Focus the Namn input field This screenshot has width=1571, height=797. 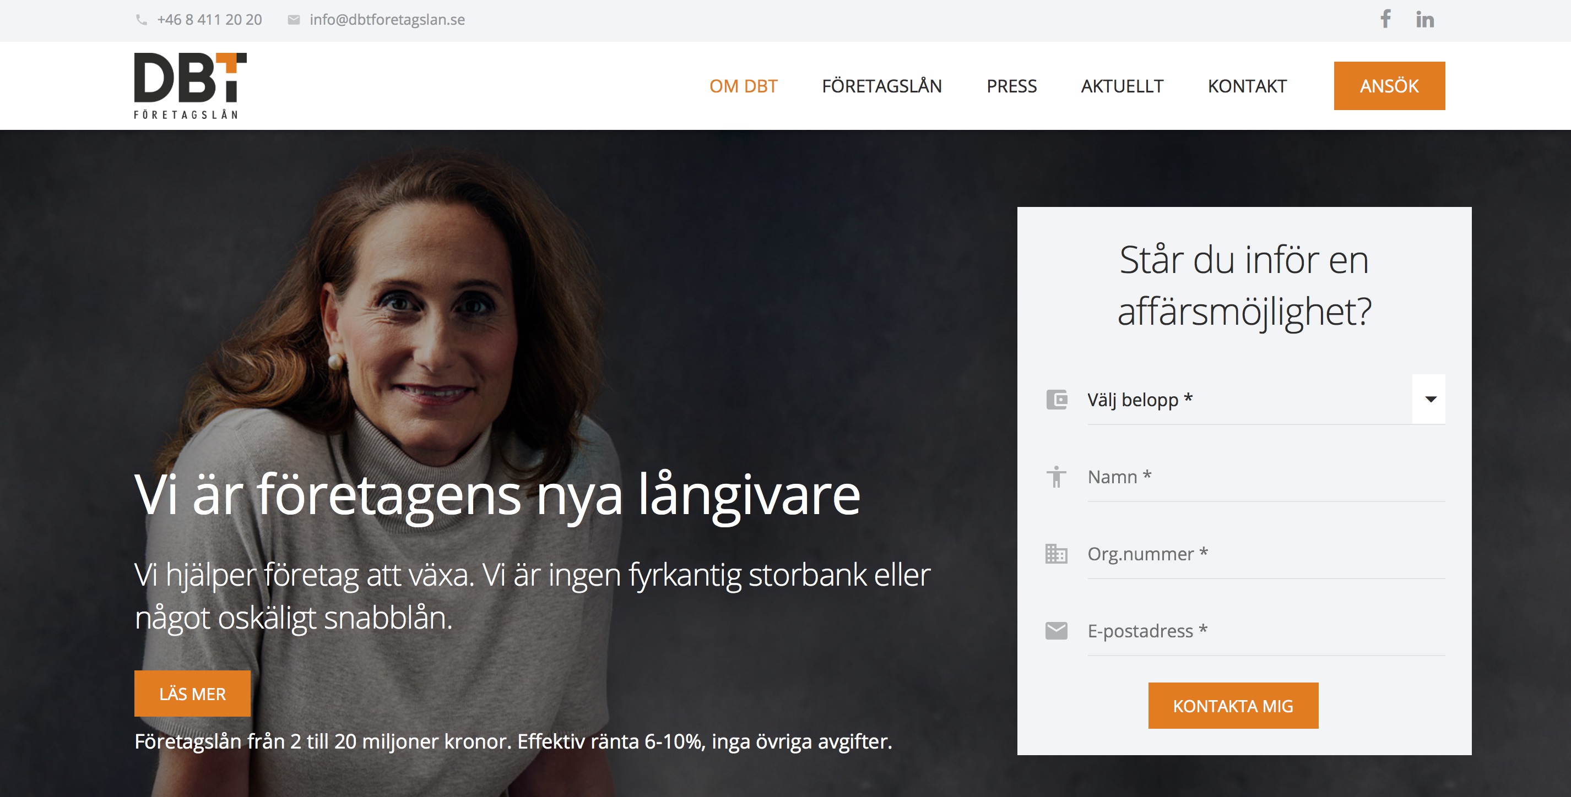click(x=1266, y=477)
